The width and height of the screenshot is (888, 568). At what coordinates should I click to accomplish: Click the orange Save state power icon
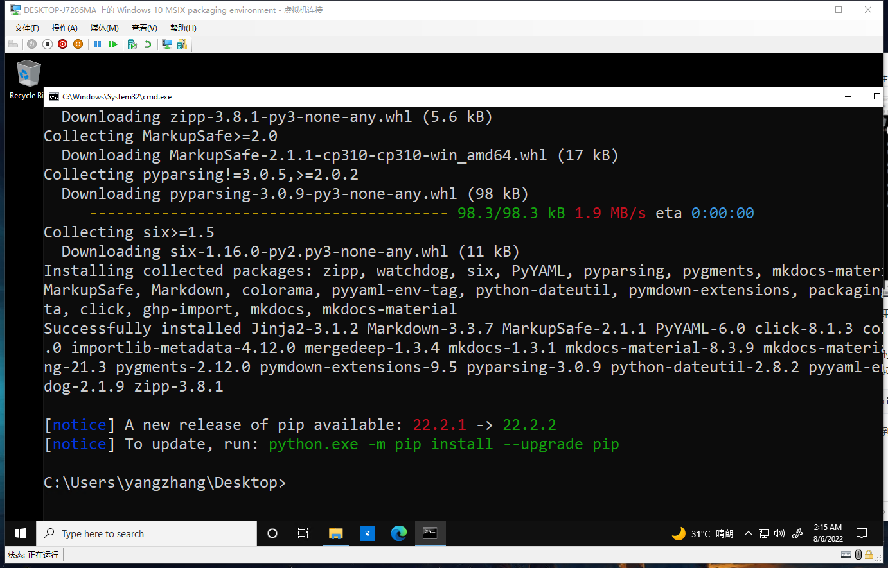[78, 44]
